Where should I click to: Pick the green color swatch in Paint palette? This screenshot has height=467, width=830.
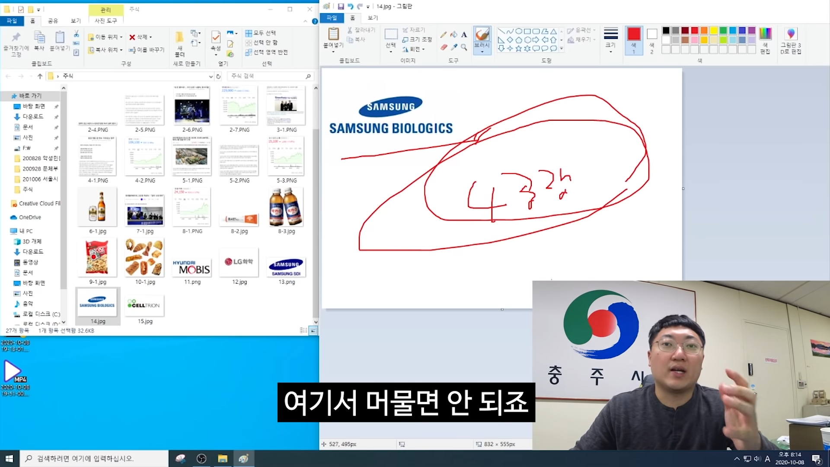coord(723,30)
